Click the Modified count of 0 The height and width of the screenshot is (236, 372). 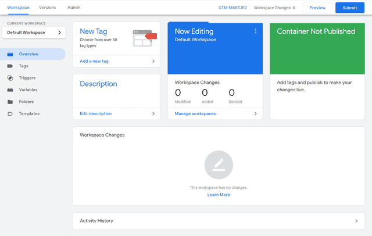[x=178, y=92]
